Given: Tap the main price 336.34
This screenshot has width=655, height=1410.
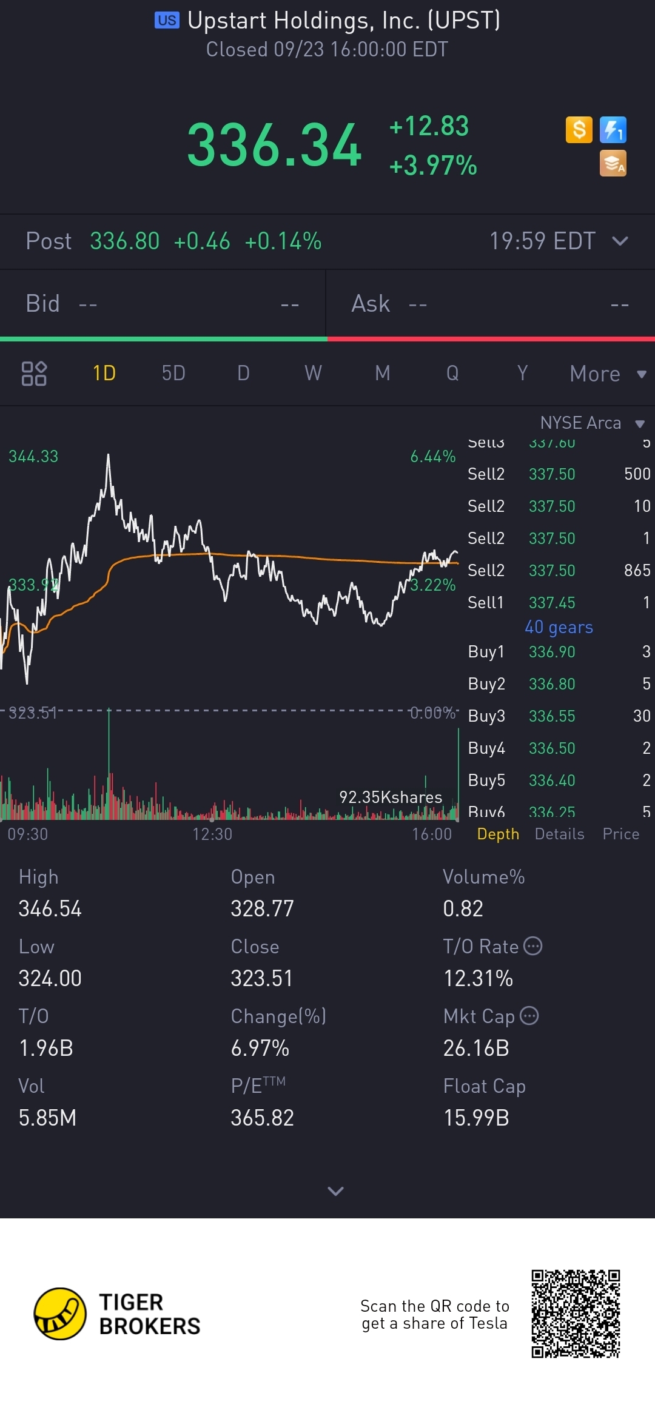Looking at the screenshot, I should [274, 146].
